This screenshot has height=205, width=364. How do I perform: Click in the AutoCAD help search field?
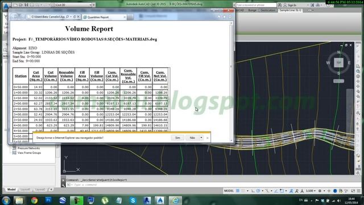pyautogui.click(x=256, y=5)
